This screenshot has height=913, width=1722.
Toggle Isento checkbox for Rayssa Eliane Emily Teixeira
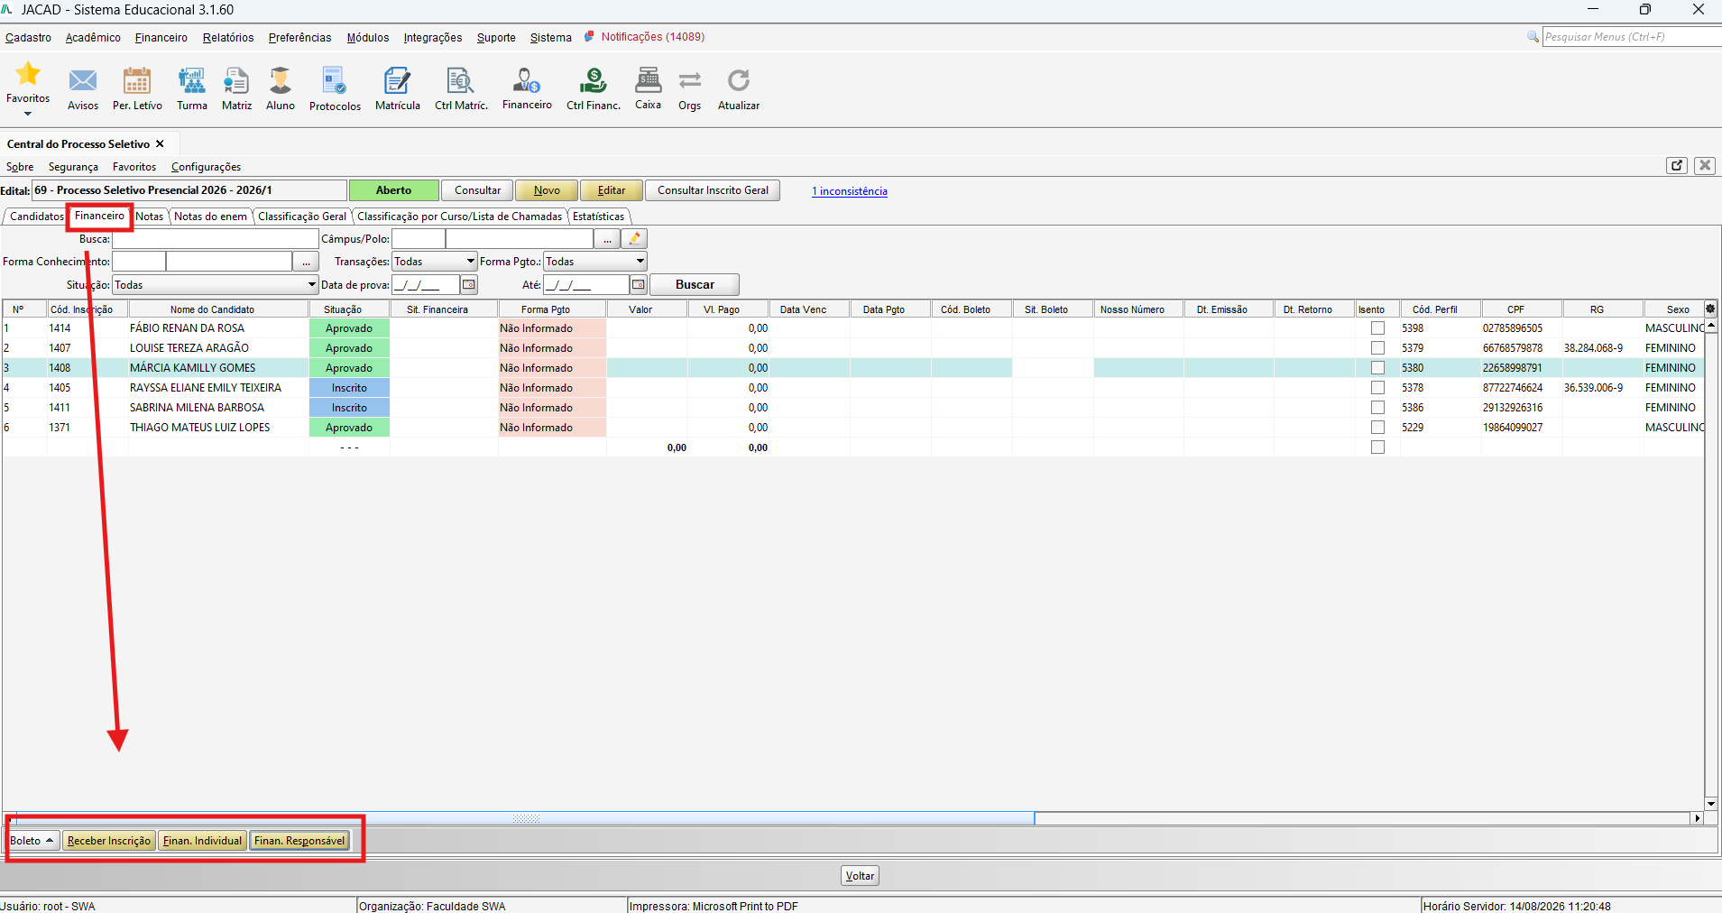coord(1377,388)
